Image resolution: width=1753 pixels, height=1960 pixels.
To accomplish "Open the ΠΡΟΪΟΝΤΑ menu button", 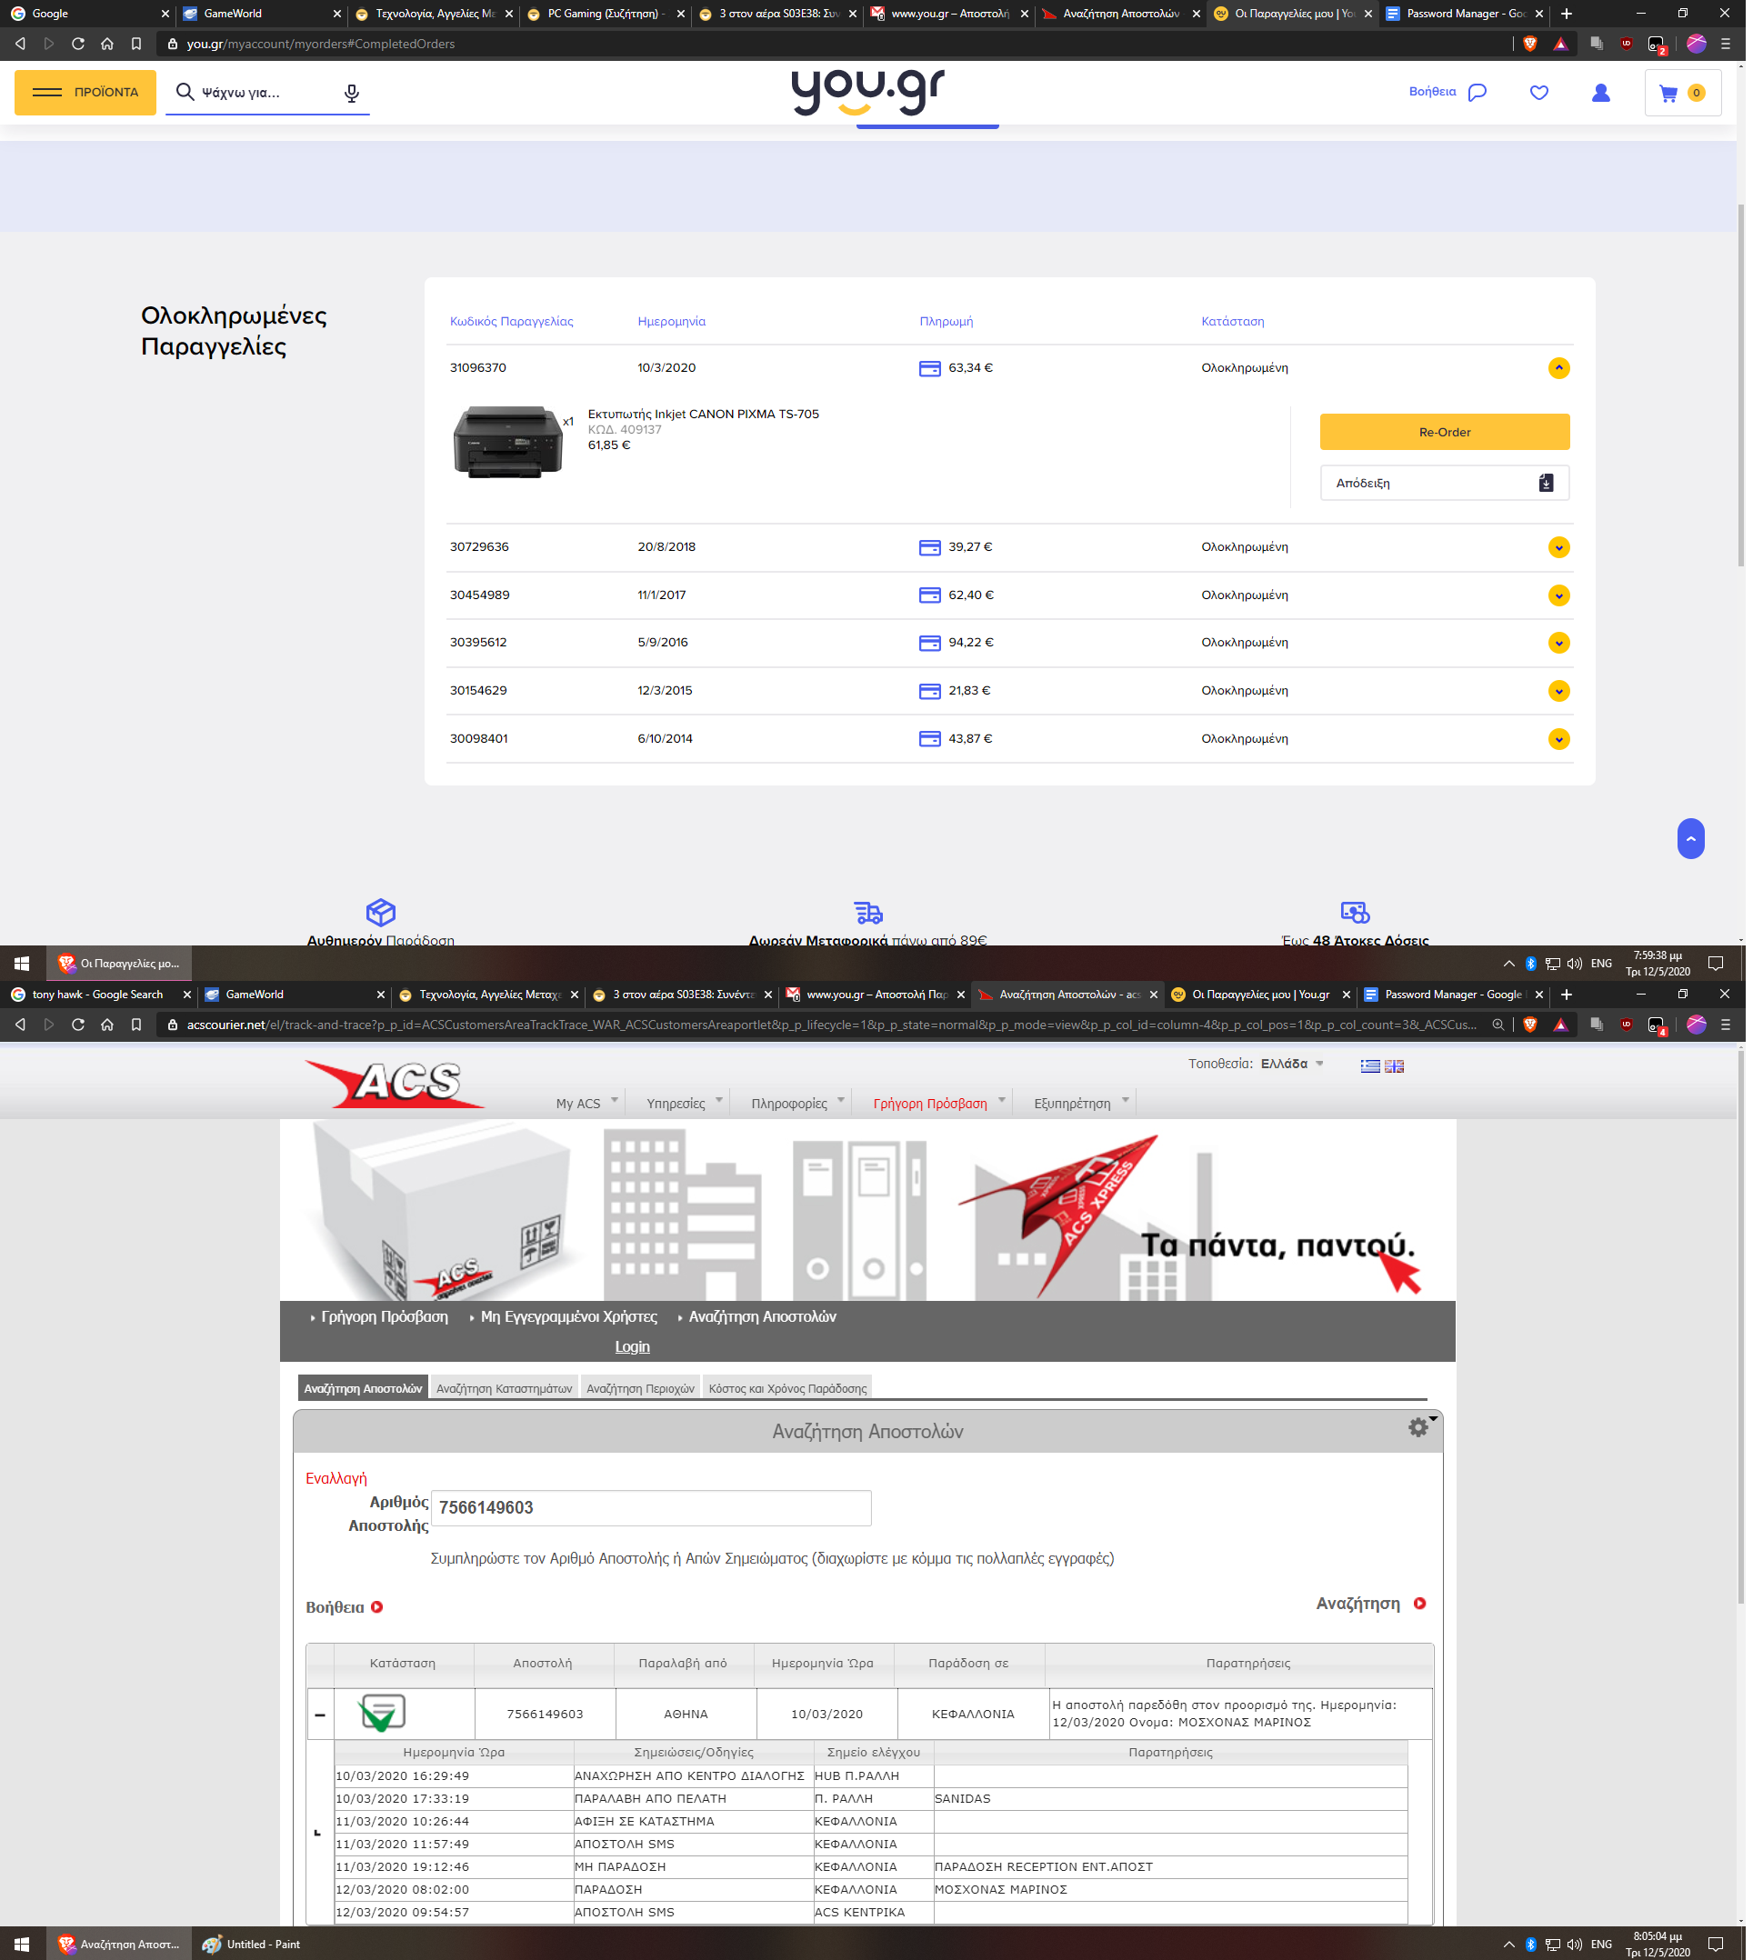I will [85, 93].
